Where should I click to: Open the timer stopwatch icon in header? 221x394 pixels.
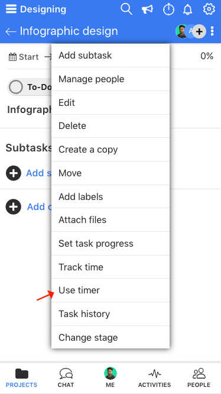[x=168, y=9]
